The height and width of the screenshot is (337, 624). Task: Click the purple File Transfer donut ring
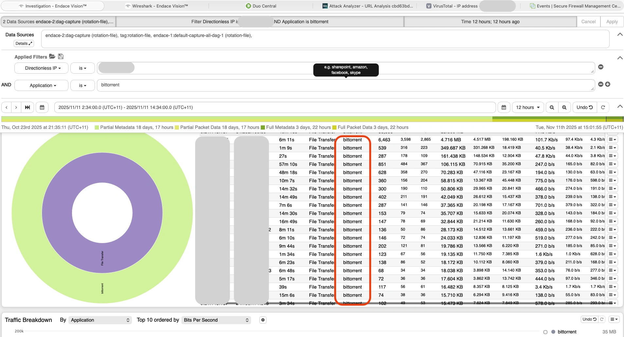click(56, 213)
